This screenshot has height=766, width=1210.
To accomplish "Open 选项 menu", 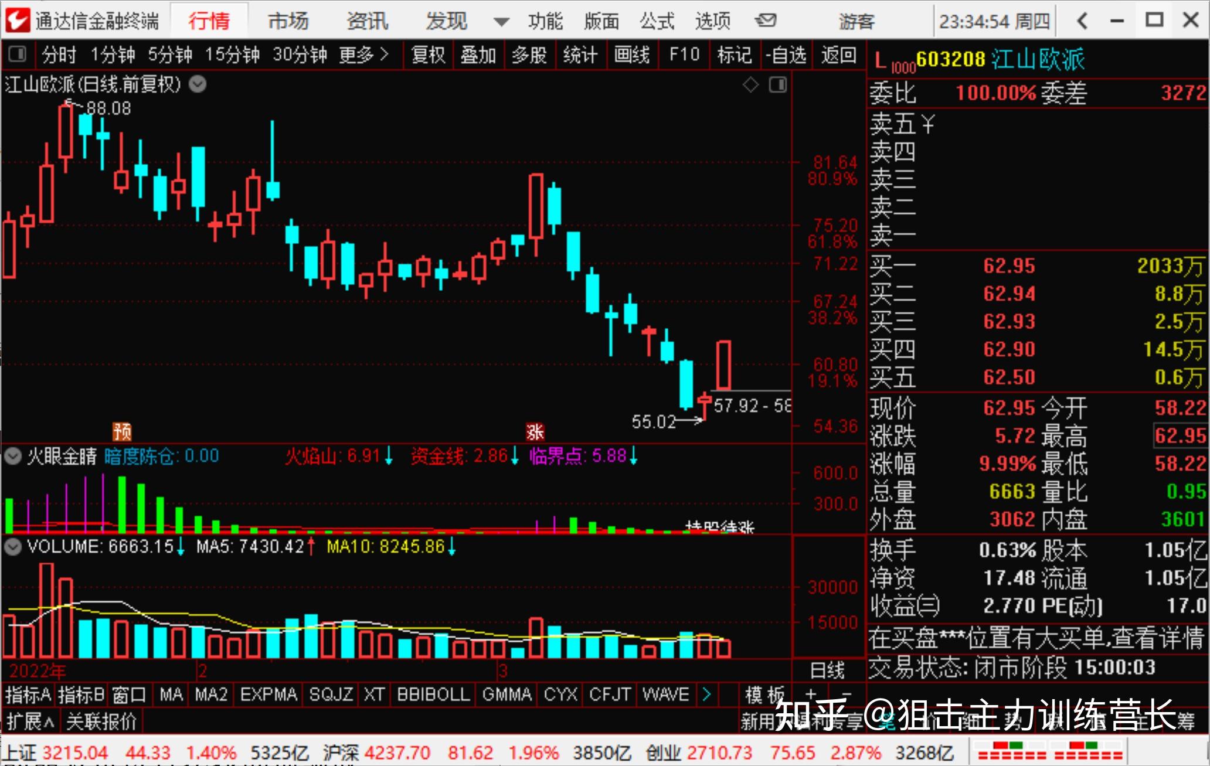I will [713, 21].
